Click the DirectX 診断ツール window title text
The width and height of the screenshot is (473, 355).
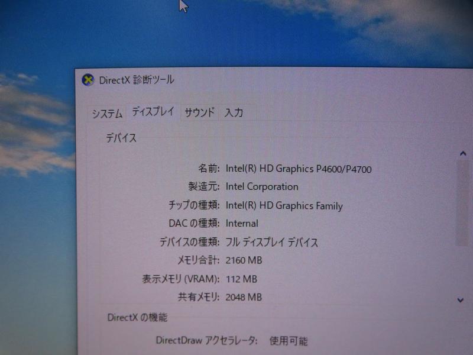(137, 80)
